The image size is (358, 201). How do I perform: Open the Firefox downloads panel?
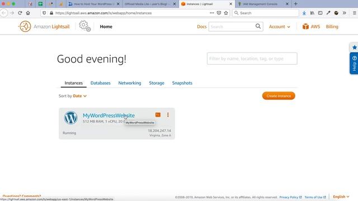304,13
